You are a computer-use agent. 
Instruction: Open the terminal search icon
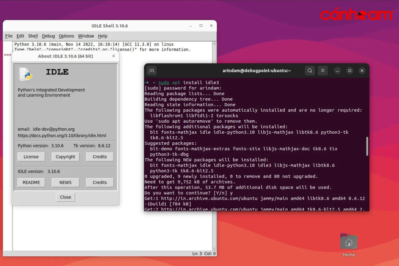[x=310, y=71]
